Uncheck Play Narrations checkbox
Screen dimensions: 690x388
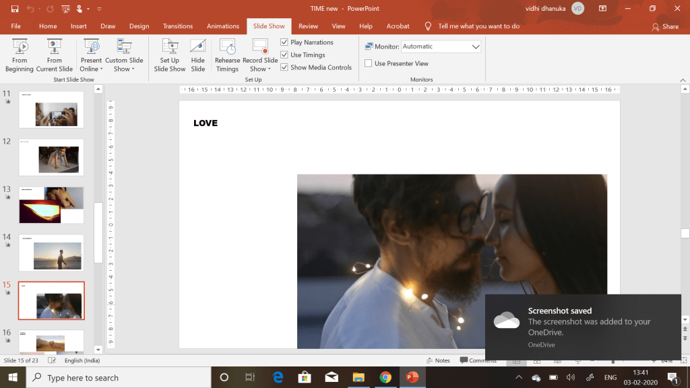tap(284, 42)
